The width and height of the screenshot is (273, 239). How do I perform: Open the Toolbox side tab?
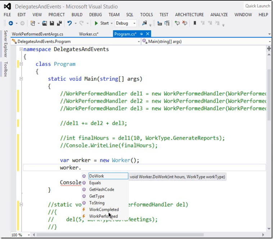click(6, 69)
